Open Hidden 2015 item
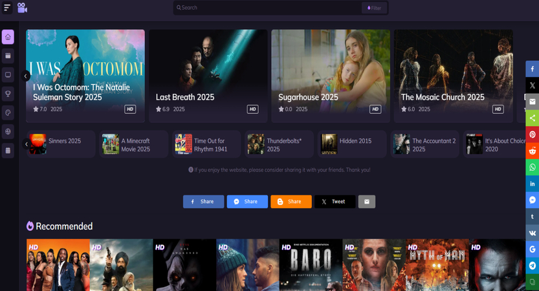The image size is (539, 291). coord(352,144)
